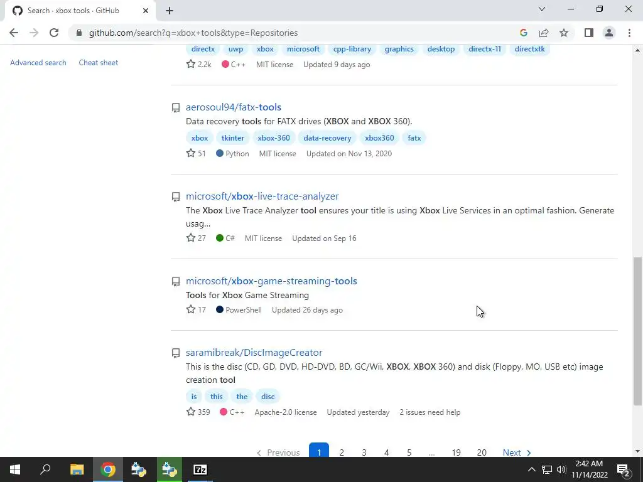643x482 pixels.
Task: Open the Windows Start menu
Action: coord(15,469)
